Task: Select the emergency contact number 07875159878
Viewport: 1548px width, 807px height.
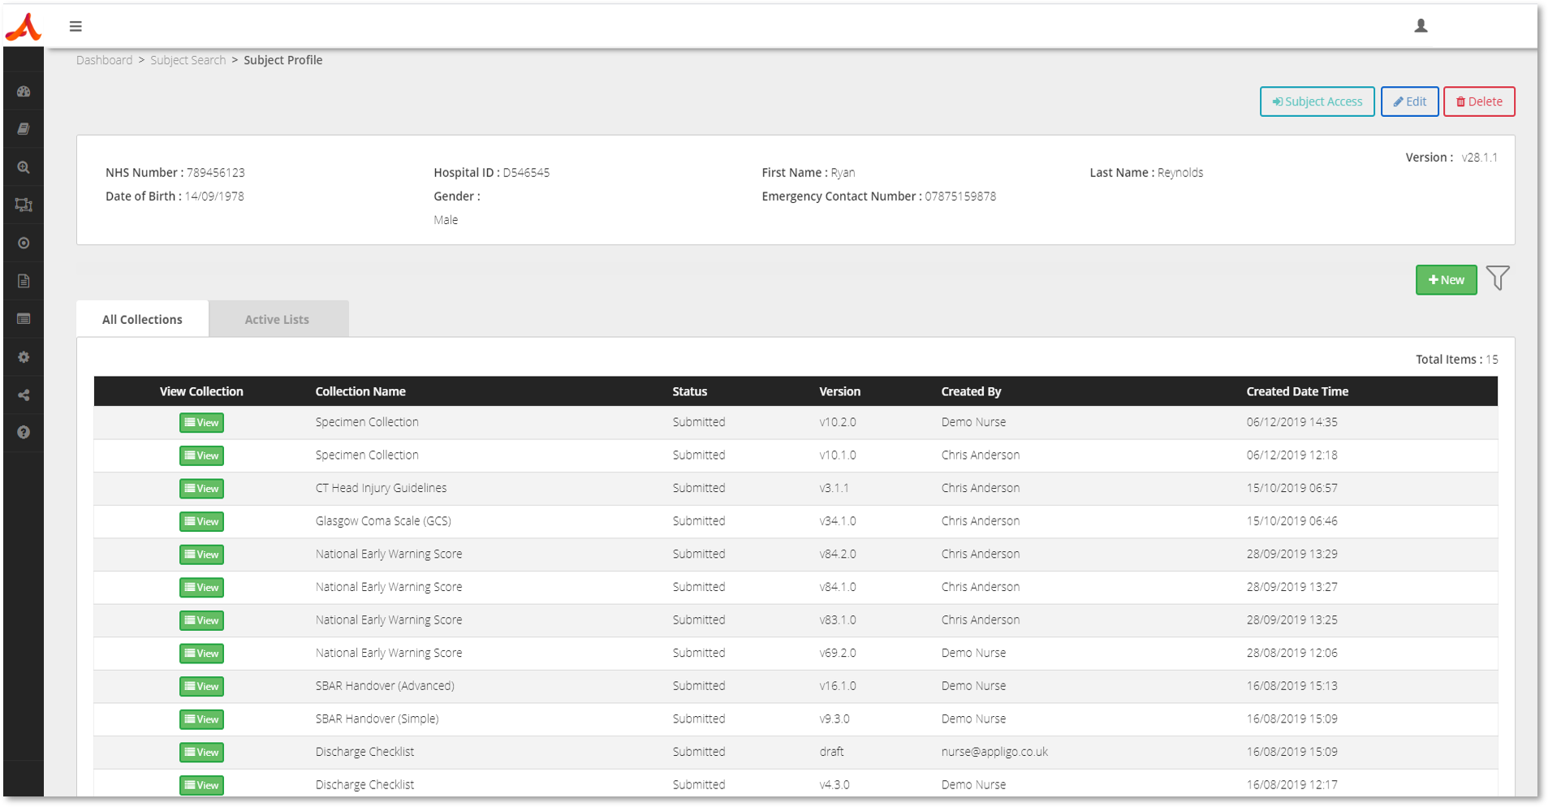Action: point(960,196)
